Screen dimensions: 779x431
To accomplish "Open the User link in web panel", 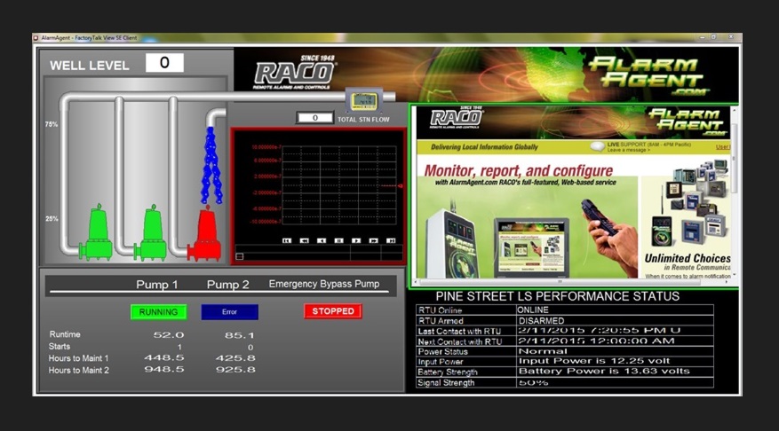I will coord(723,147).
